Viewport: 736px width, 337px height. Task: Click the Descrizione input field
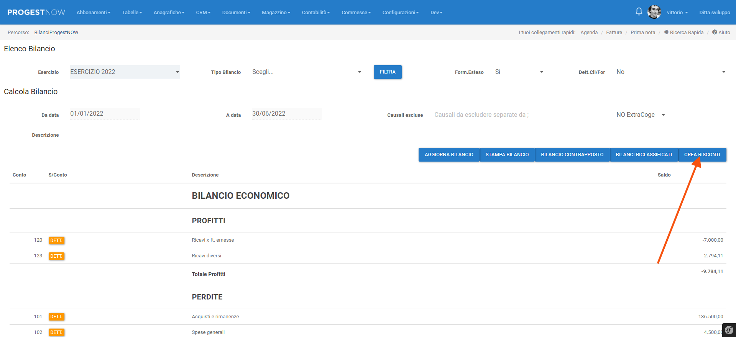[398, 135]
